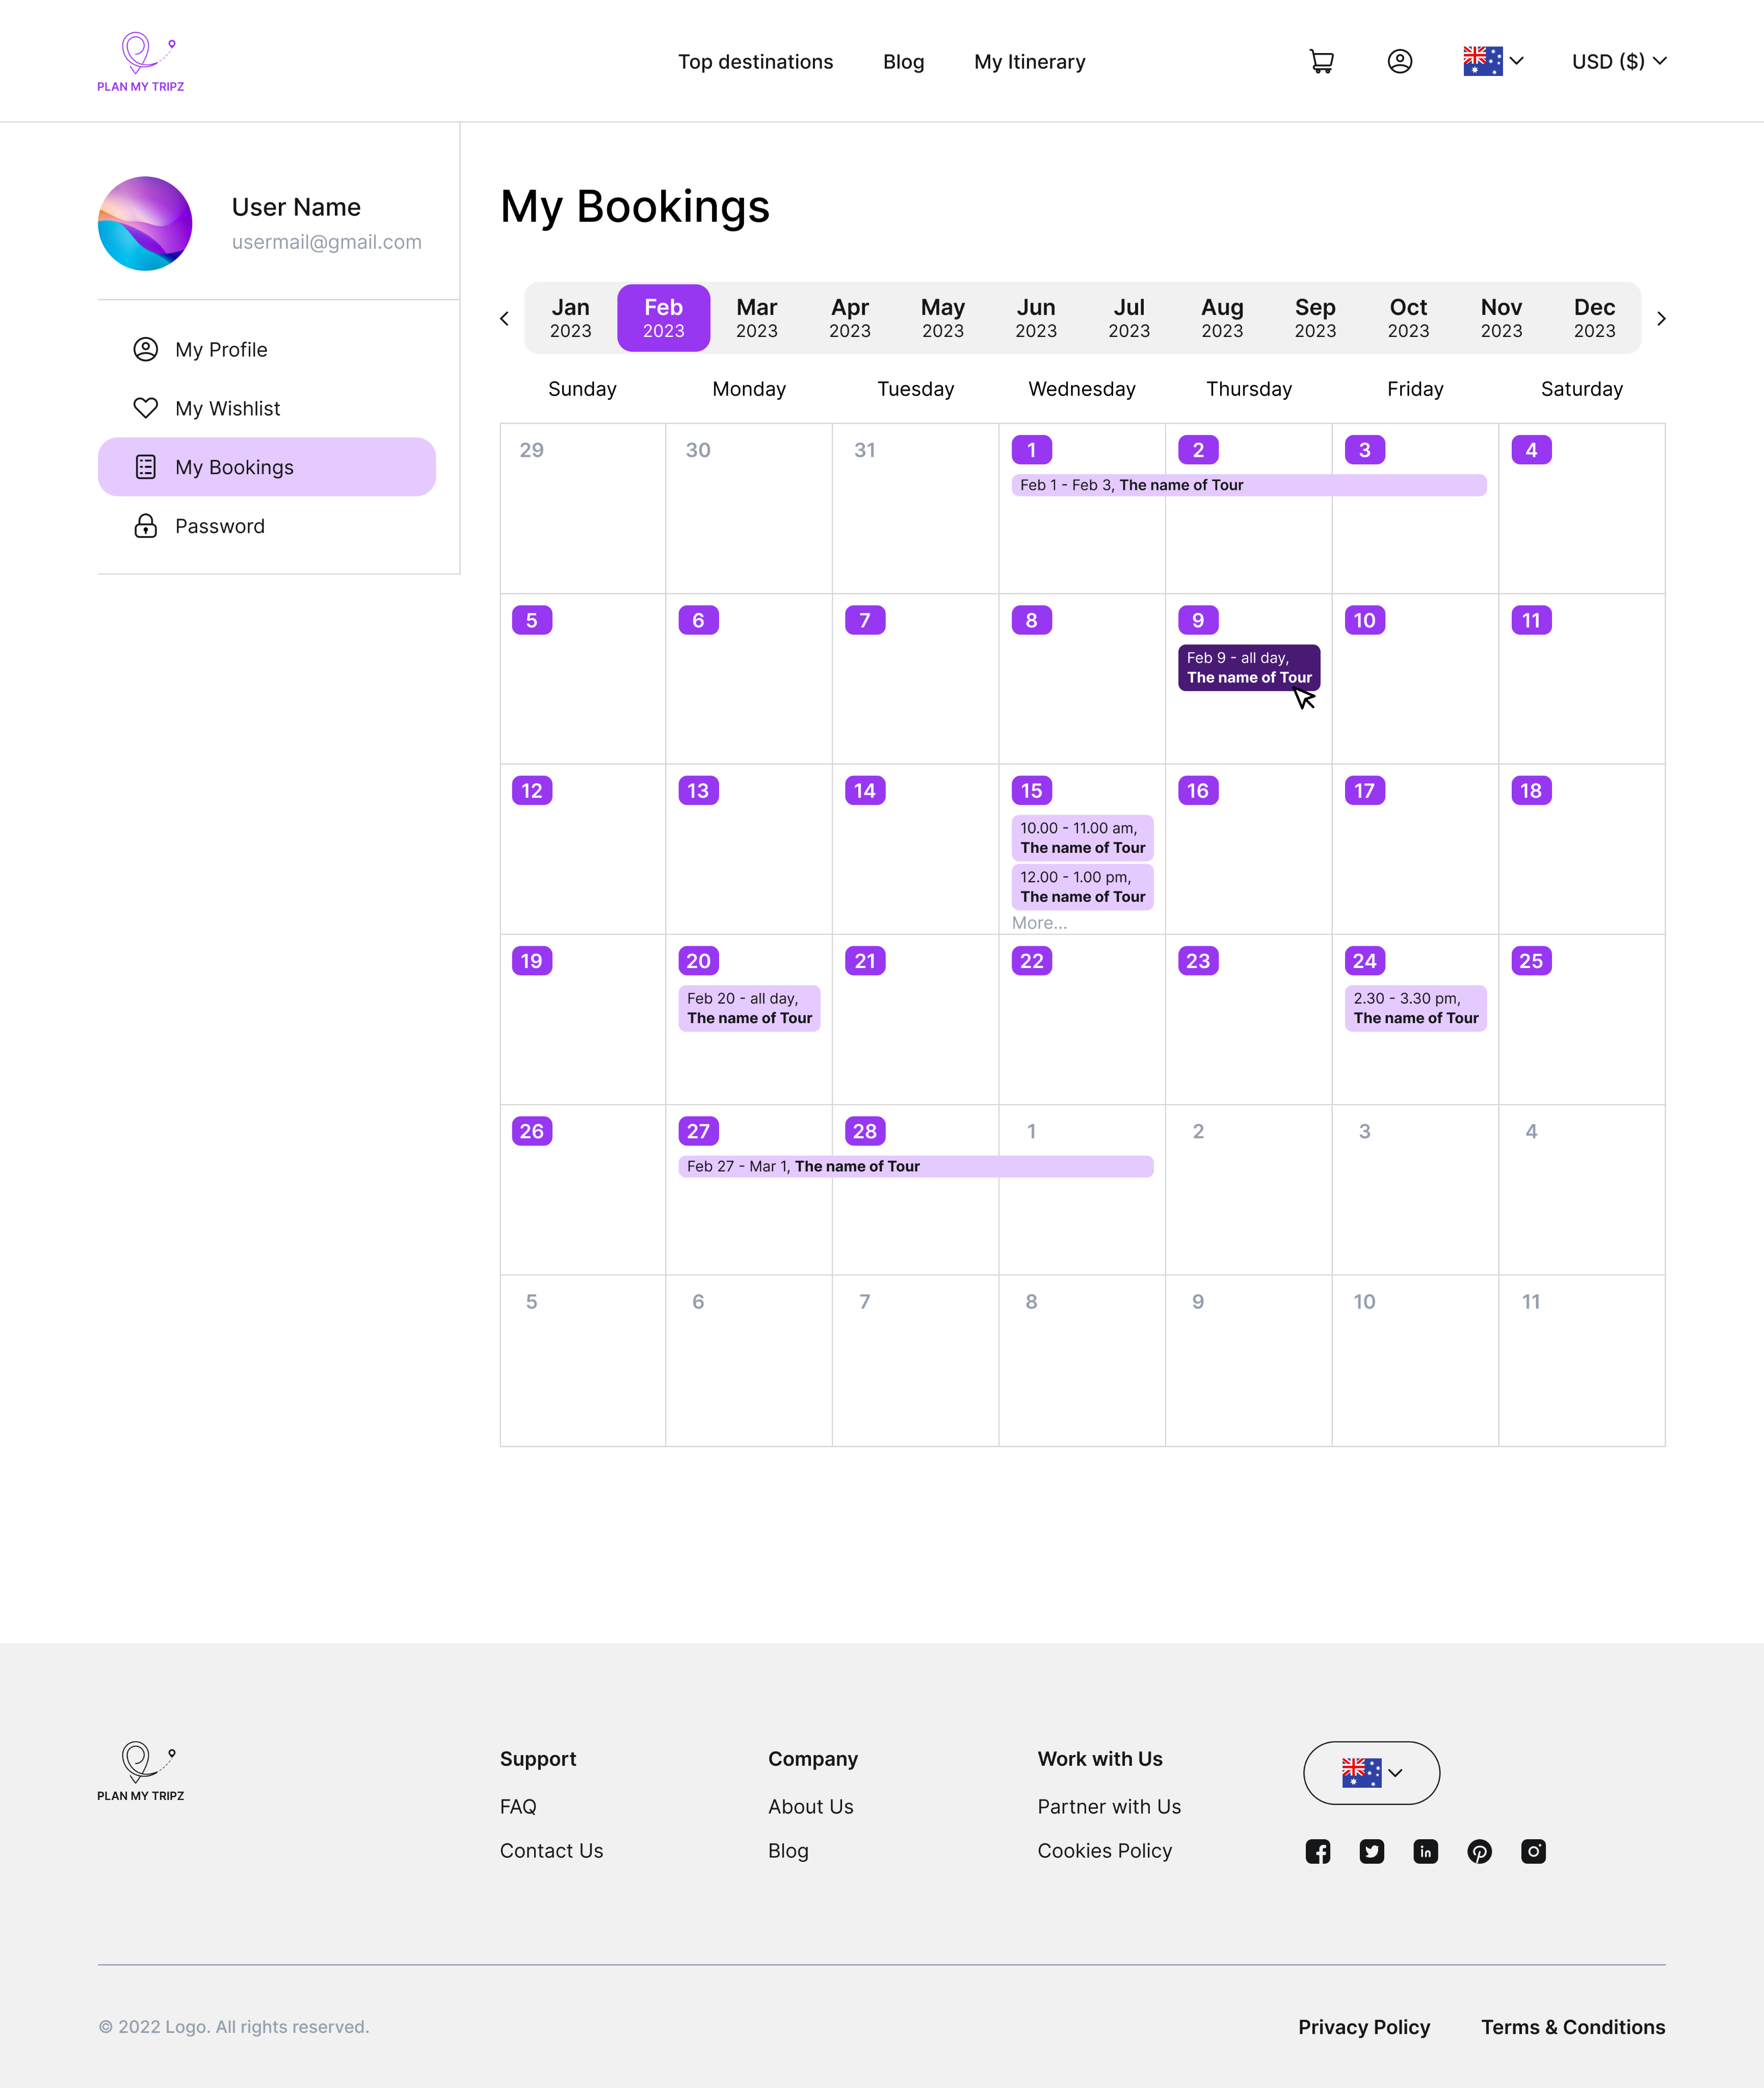Viewport: 1764px width, 2088px height.
Task: Click the user avatar picture
Action: click(145, 224)
